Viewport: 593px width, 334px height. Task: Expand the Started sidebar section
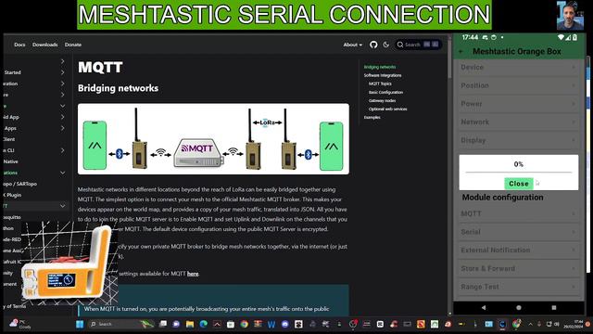coord(62,72)
